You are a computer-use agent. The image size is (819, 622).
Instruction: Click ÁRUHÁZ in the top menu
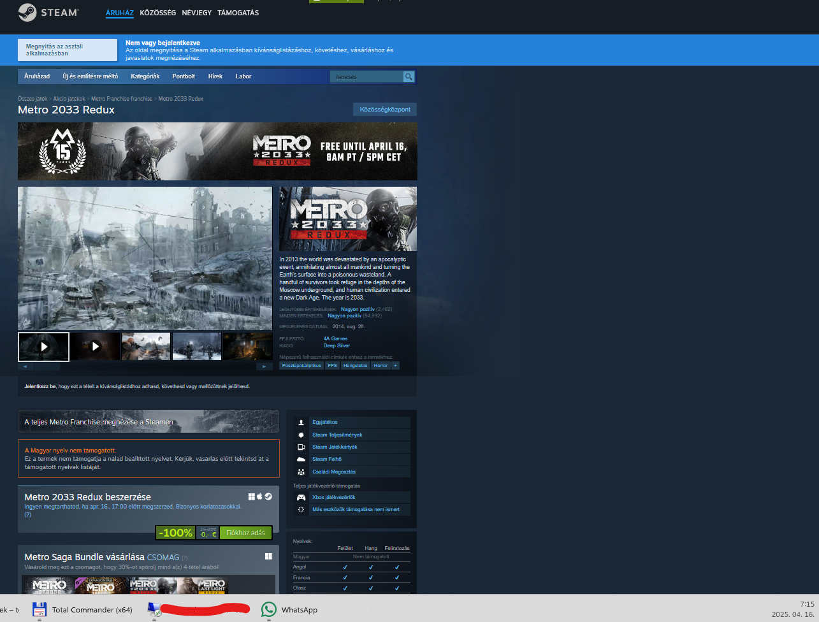coord(120,13)
